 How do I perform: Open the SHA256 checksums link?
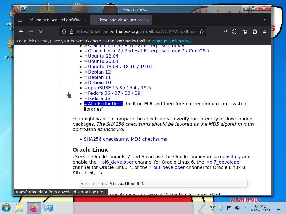(x=106, y=139)
